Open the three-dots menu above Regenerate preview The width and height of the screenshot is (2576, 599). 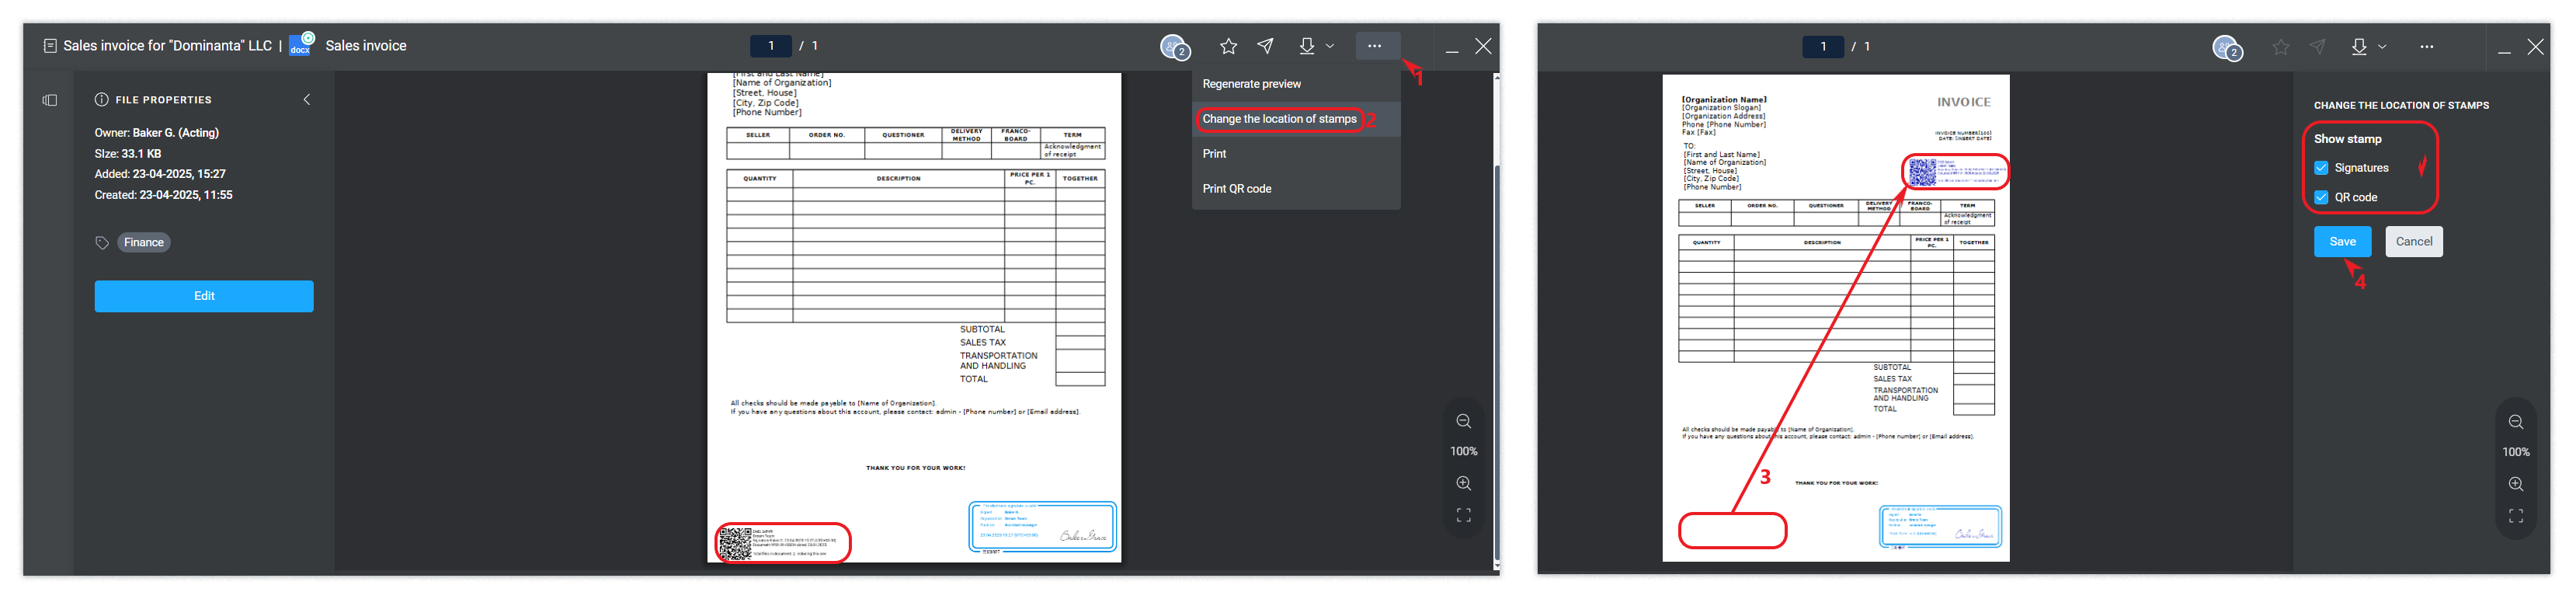tap(1374, 46)
